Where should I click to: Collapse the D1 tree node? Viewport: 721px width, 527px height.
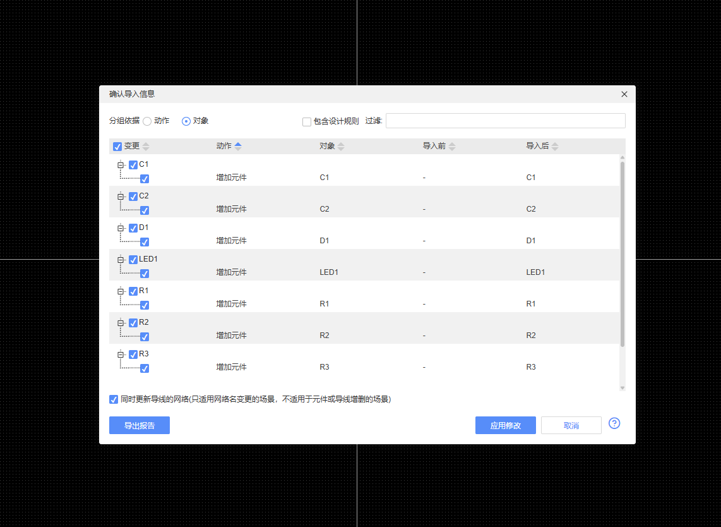[x=121, y=228]
